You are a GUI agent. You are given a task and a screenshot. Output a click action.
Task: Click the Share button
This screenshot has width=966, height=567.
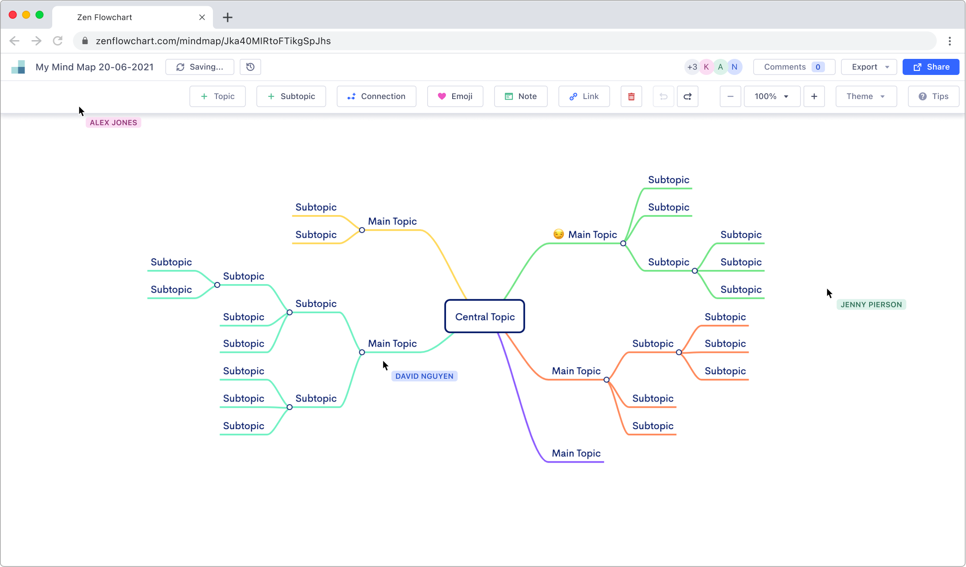click(x=931, y=66)
